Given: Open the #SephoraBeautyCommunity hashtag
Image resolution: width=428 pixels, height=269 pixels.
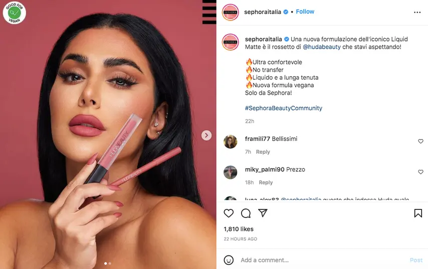Looking at the screenshot, I should [283, 108].
